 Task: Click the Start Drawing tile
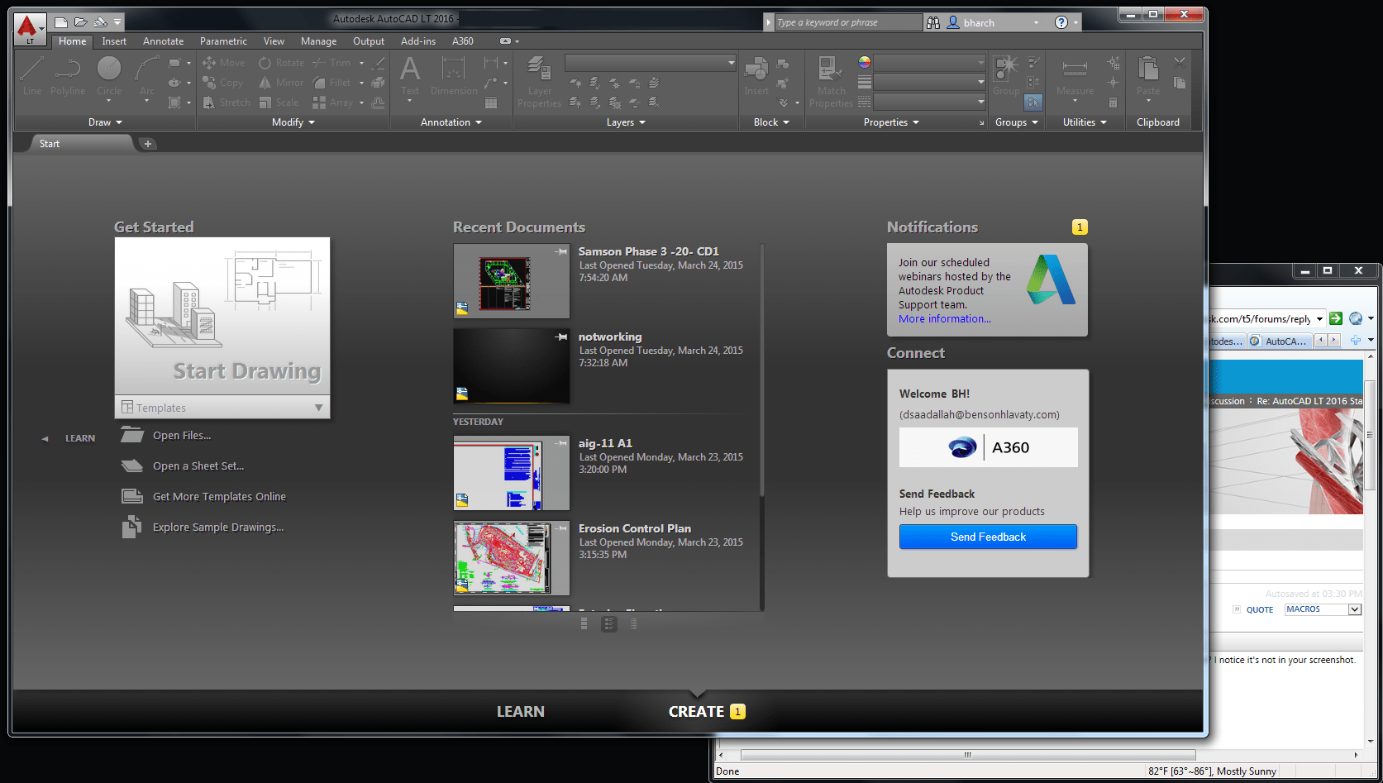222,317
